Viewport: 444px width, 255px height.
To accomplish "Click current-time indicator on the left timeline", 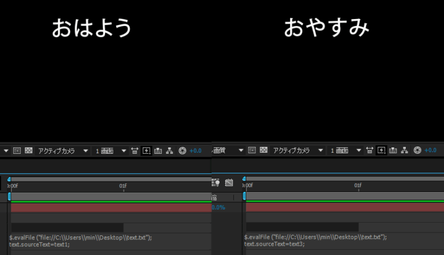I will (9, 180).
